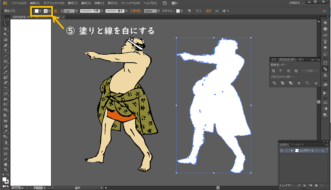Viewport: 331px width, 190px height.
Task: Toggle visibility eye of レイヤー 1
Action: coord(281,151)
